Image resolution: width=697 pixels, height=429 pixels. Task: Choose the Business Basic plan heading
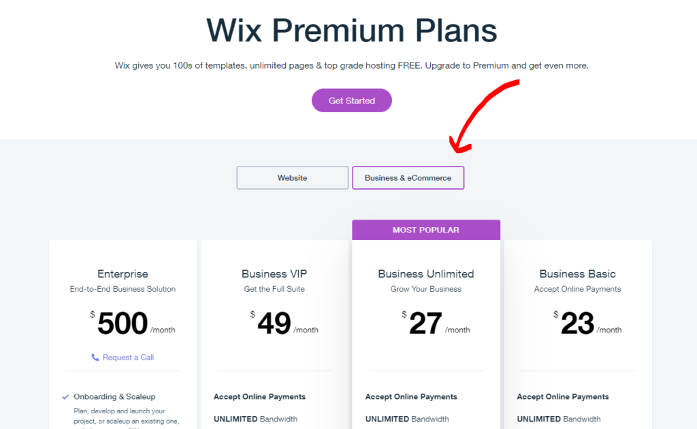pos(577,274)
